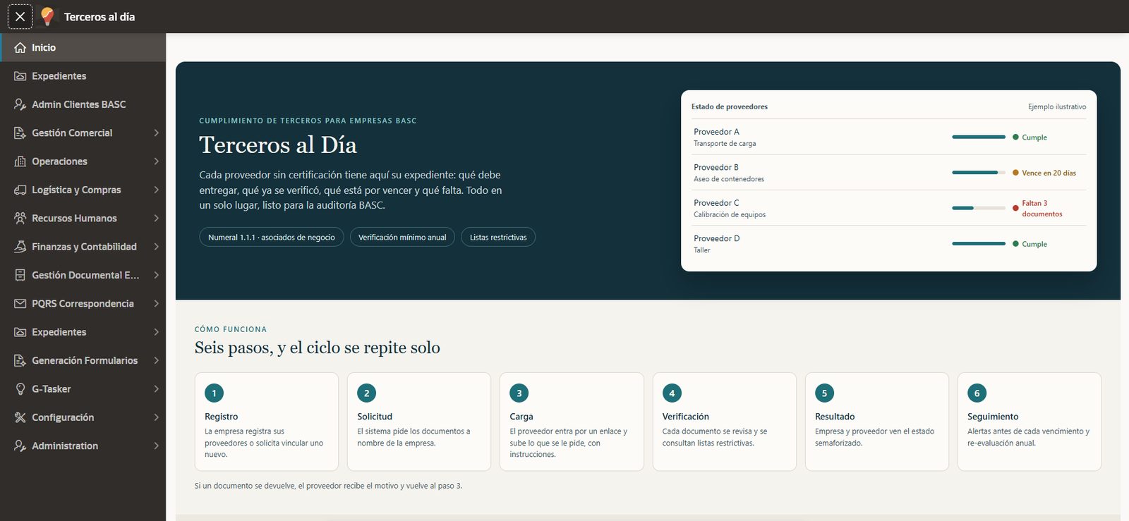Image resolution: width=1129 pixels, height=521 pixels.
Task: Click the first Expedientes folder icon below Inicio
Action: click(20, 76)
